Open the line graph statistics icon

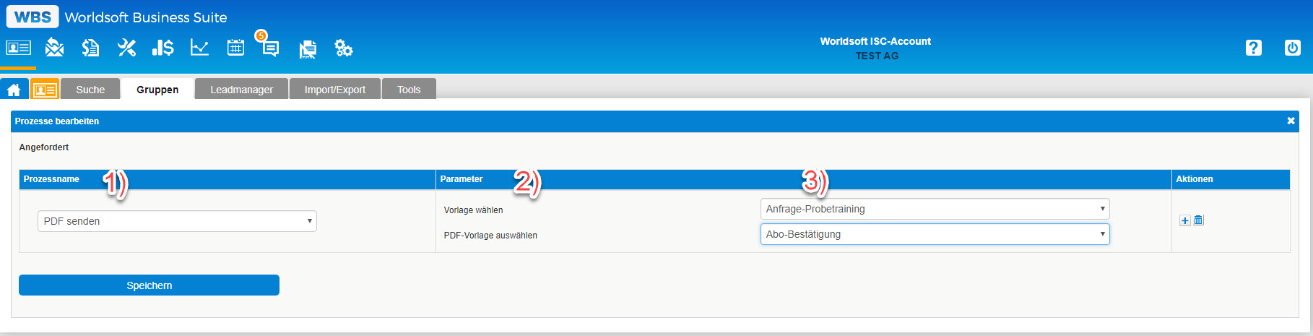click(199, 48)
